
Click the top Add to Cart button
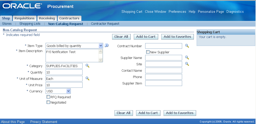146,37
